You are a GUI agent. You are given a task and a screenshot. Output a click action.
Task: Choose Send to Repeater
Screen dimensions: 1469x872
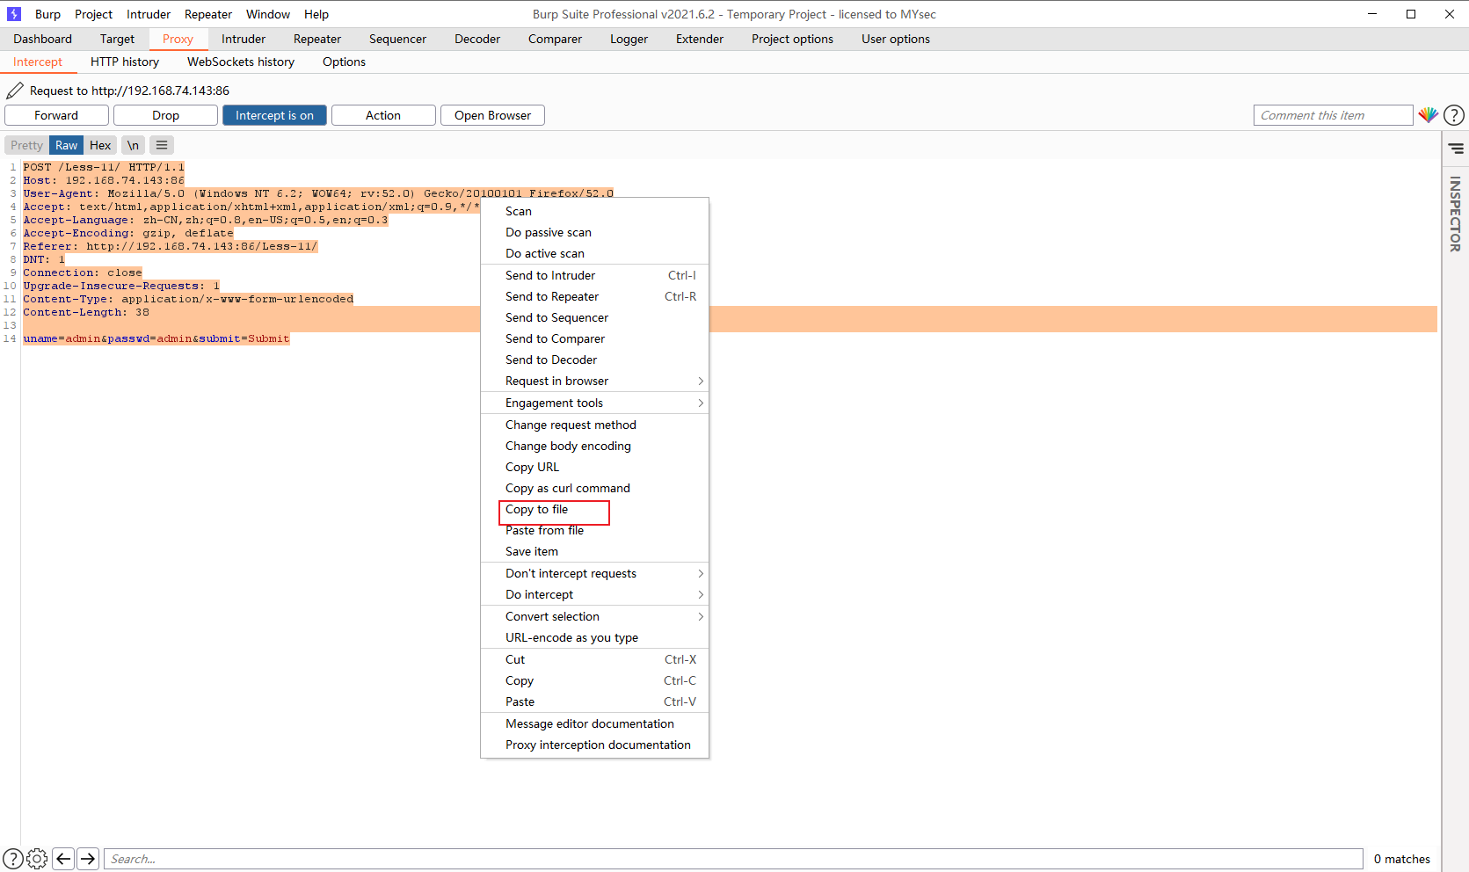pyautogui.click(x=594, y=296)
